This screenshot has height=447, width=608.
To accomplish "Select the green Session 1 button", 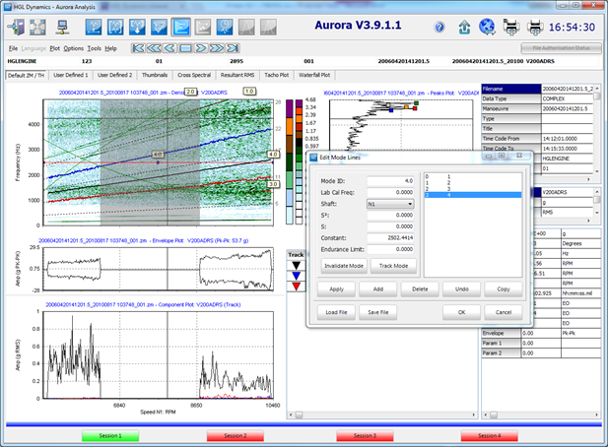I will click(110, 436).
